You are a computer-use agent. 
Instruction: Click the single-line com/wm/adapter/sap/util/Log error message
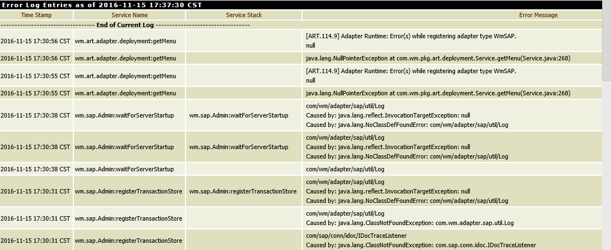(x=345, y=169)
